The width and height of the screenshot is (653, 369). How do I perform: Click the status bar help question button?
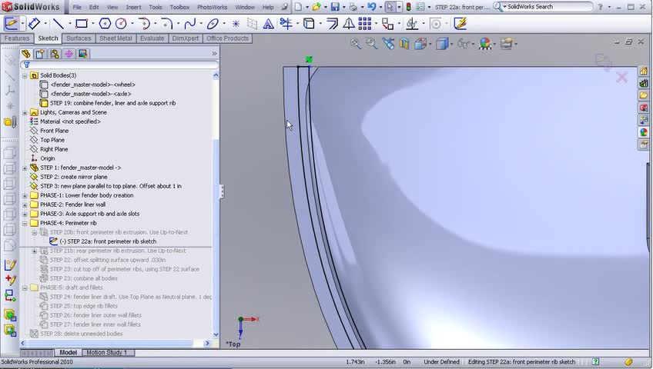[595, 362]
